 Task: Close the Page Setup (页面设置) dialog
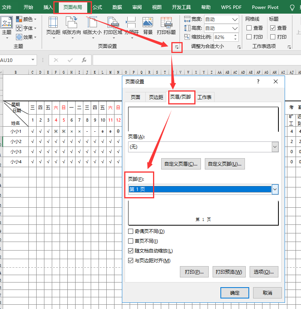click(276, 81)
